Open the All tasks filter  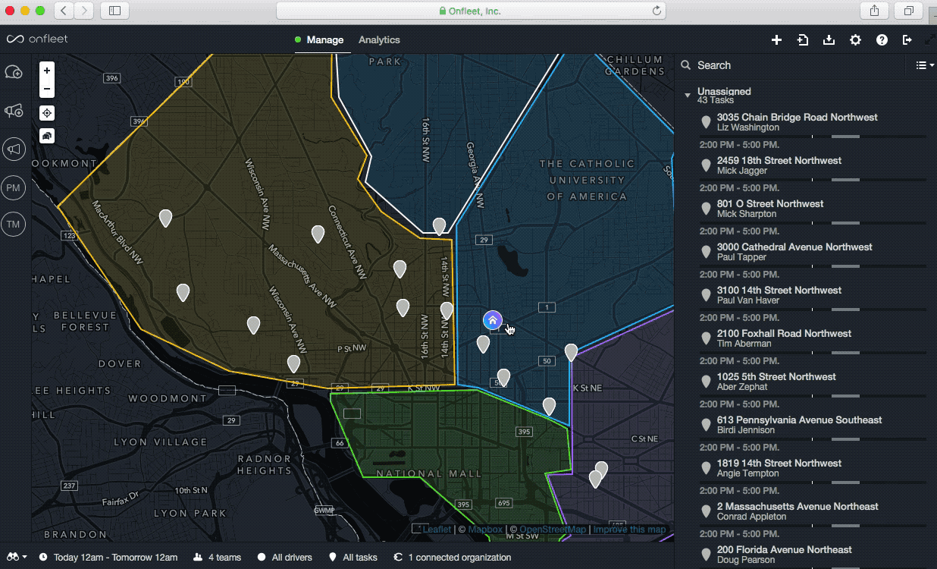[353, 558]
